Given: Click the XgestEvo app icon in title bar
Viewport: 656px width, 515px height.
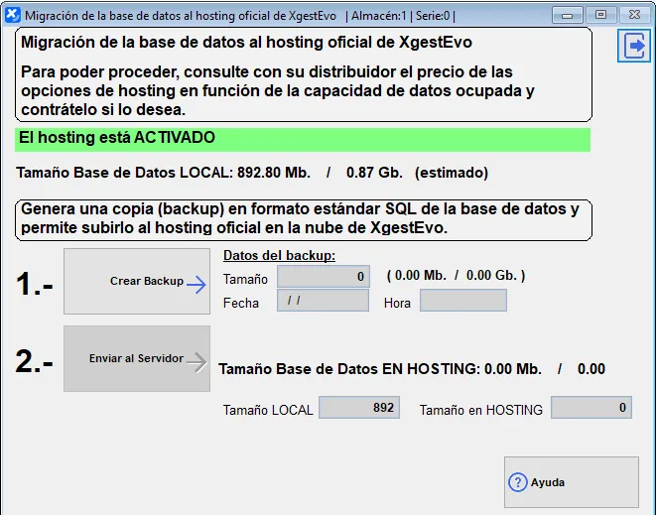Looking at the screenshot, I should [12, 15].
